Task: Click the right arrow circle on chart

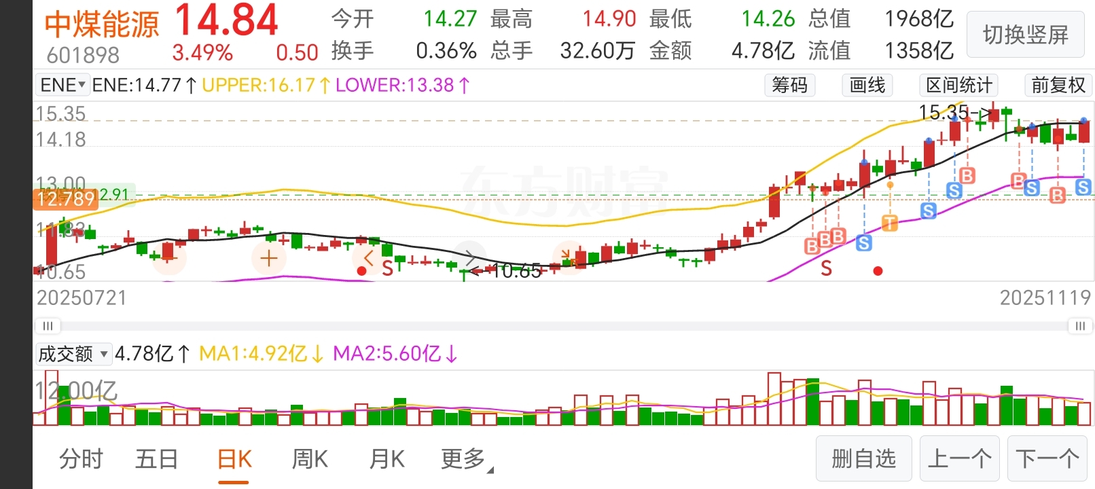Action: tap(470, 257)
